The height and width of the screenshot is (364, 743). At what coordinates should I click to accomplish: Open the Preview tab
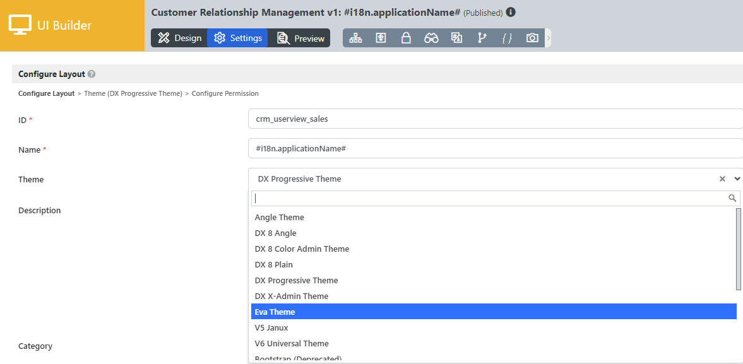(301, 38)
